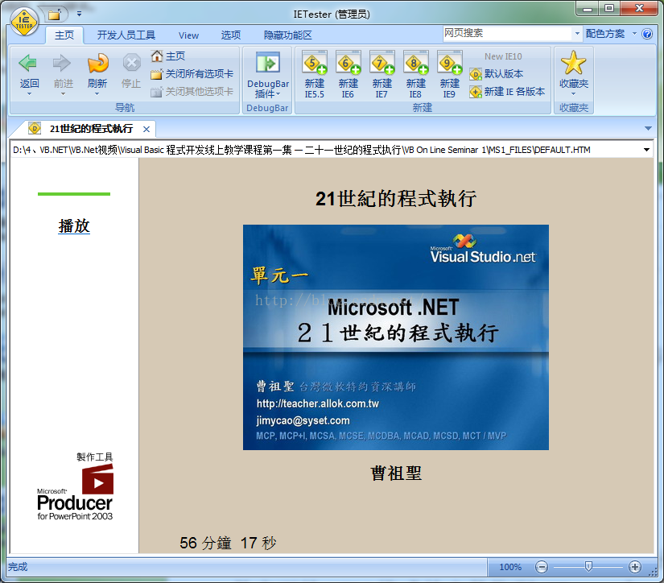Click the quick access folder icon
The height and width of the screenshot is (583, 664).
(x=55, y=14)
